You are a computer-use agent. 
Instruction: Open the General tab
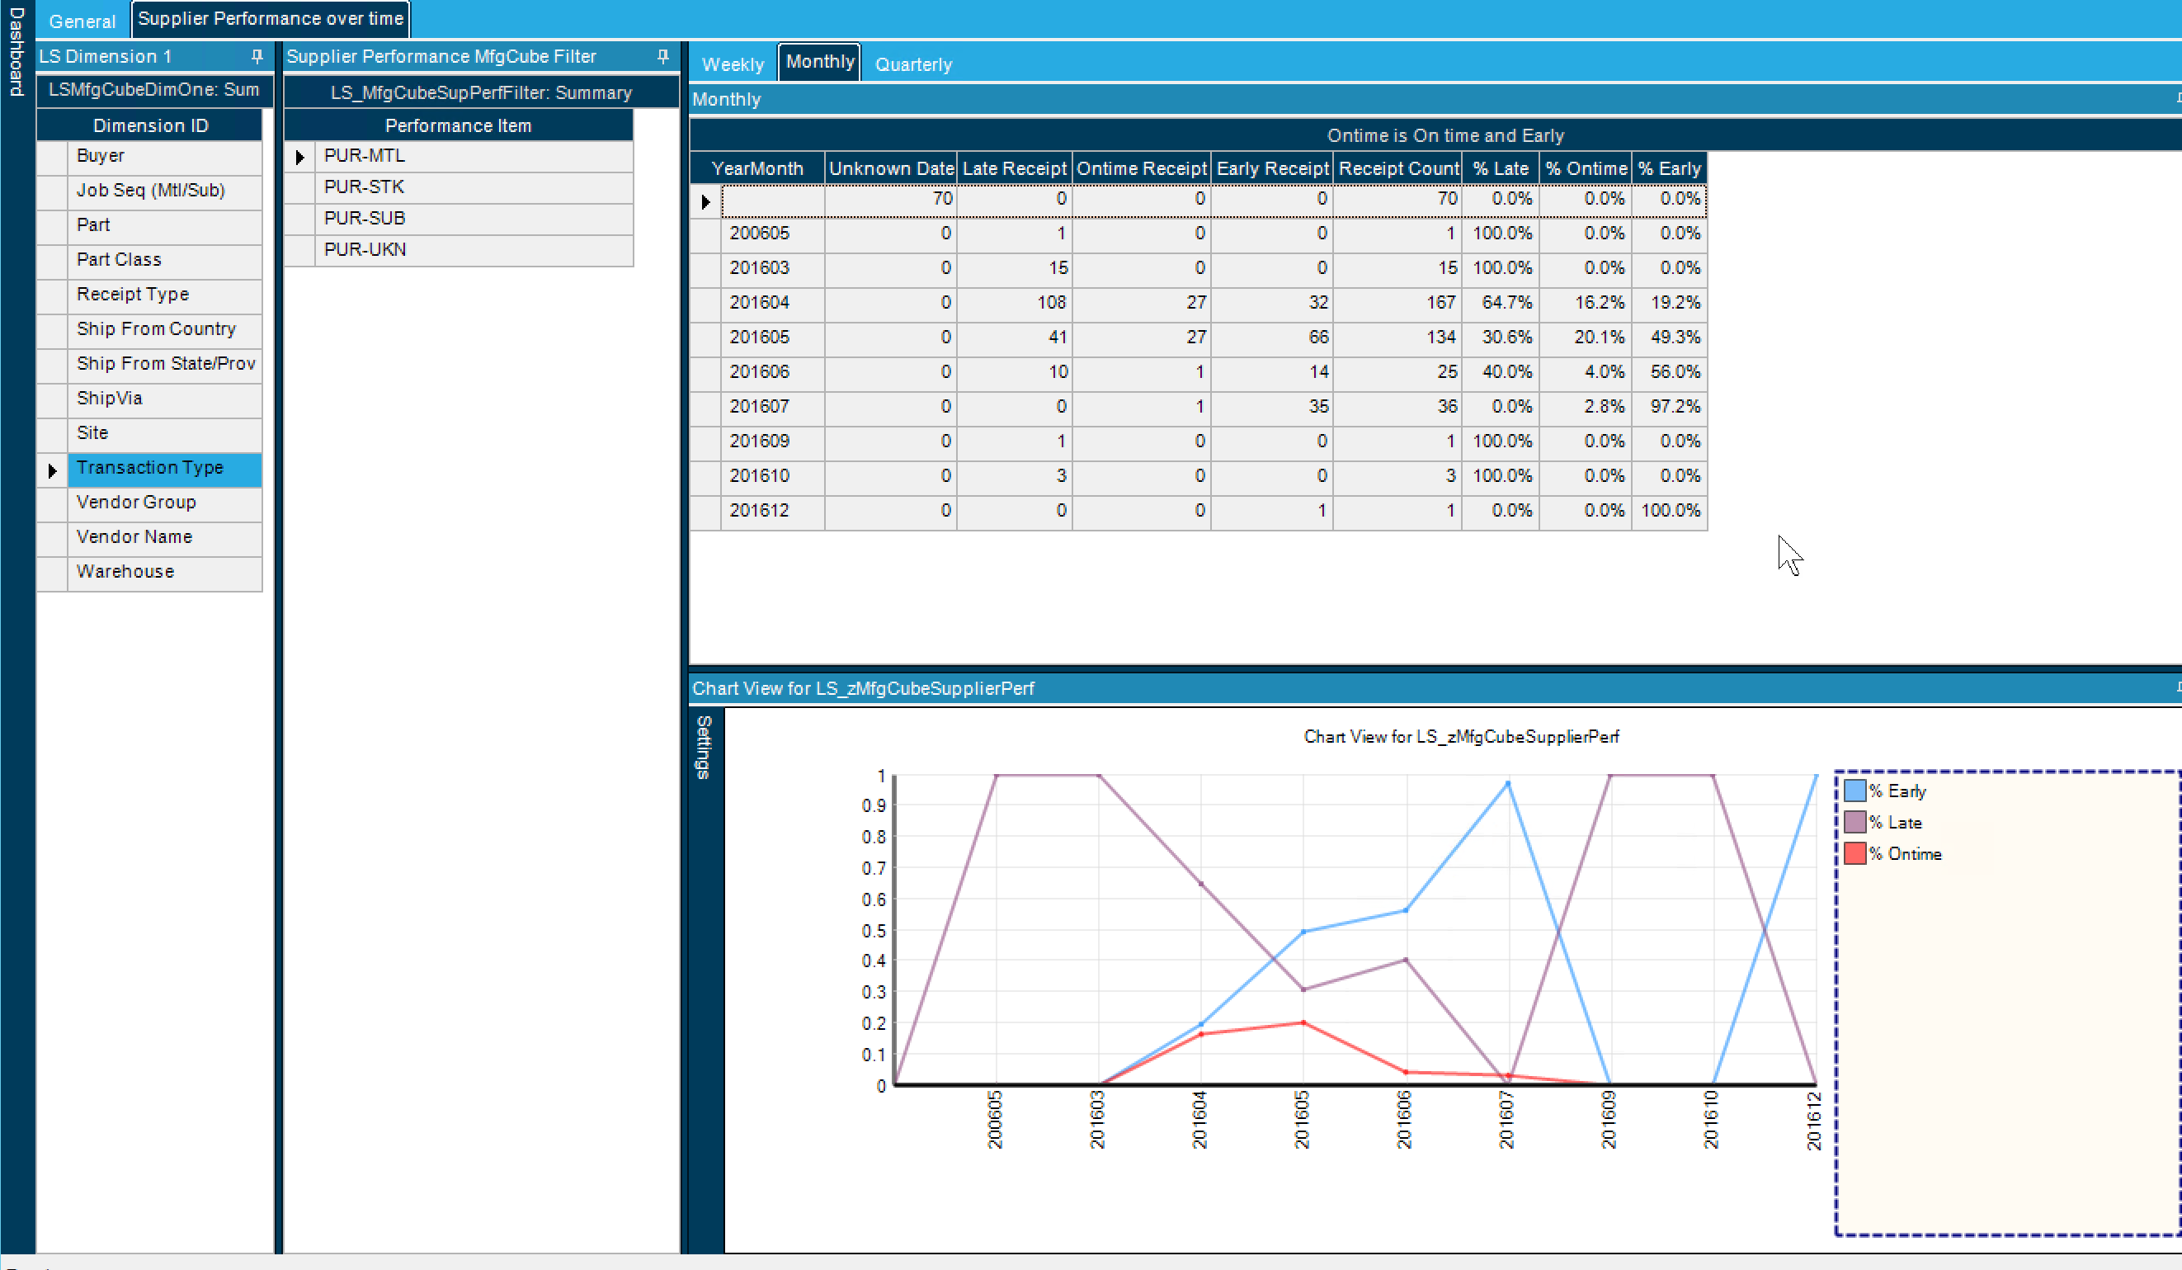click(x=82, y=21)
